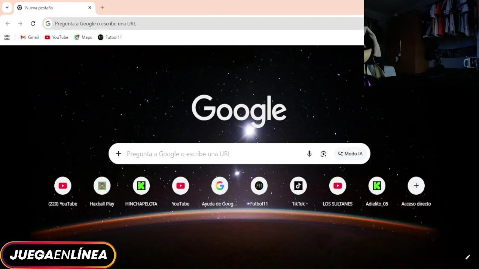479x269 pixels.
Task: Open the Futbol11 shortcut tile
Action: click(x=259, y=192)
